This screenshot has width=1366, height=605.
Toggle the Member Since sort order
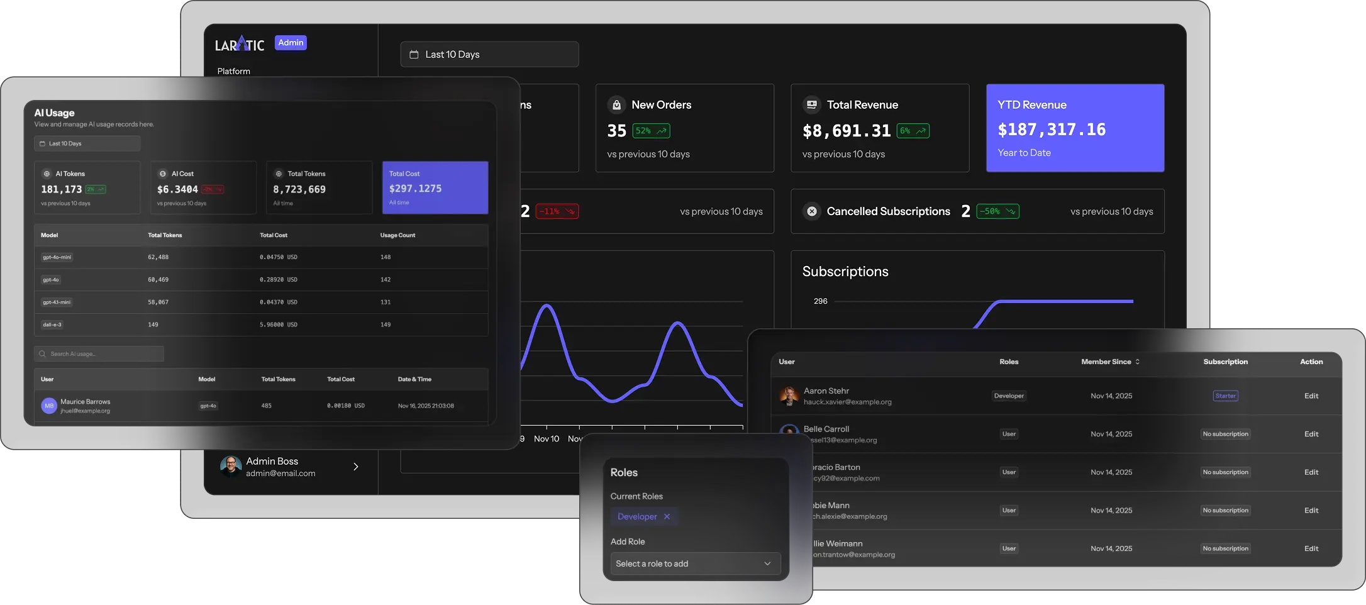(1137, 362)
